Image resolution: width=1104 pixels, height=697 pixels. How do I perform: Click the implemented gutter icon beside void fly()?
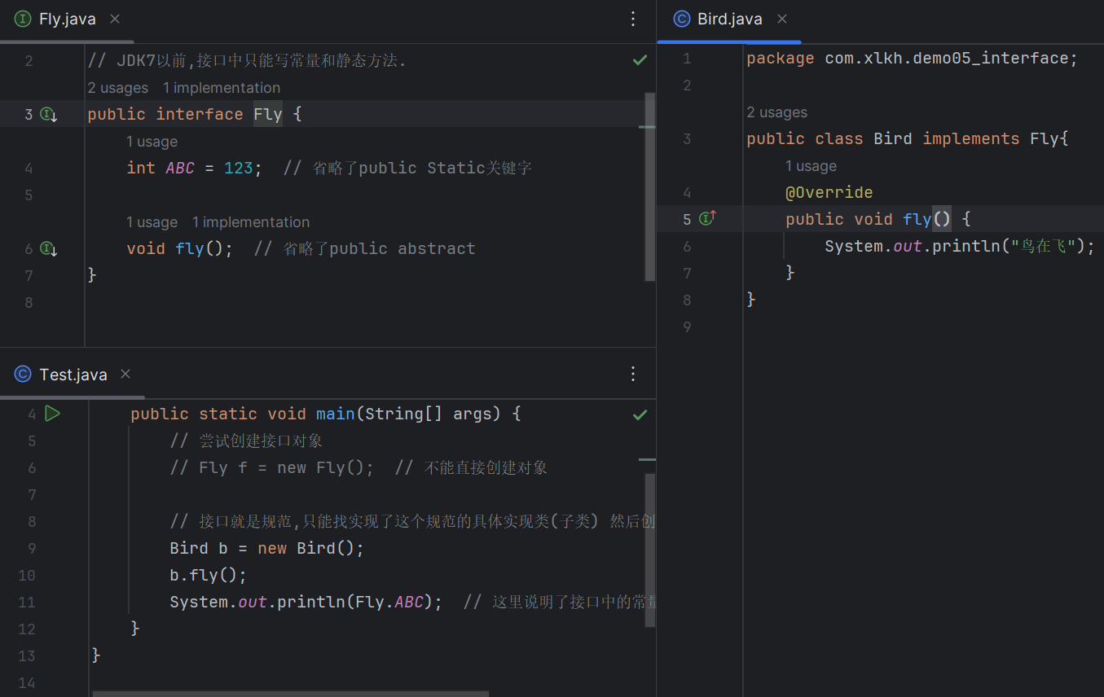49,248
